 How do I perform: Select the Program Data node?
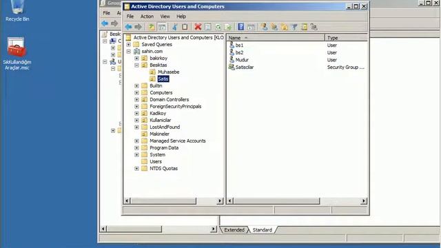[164, 148]
